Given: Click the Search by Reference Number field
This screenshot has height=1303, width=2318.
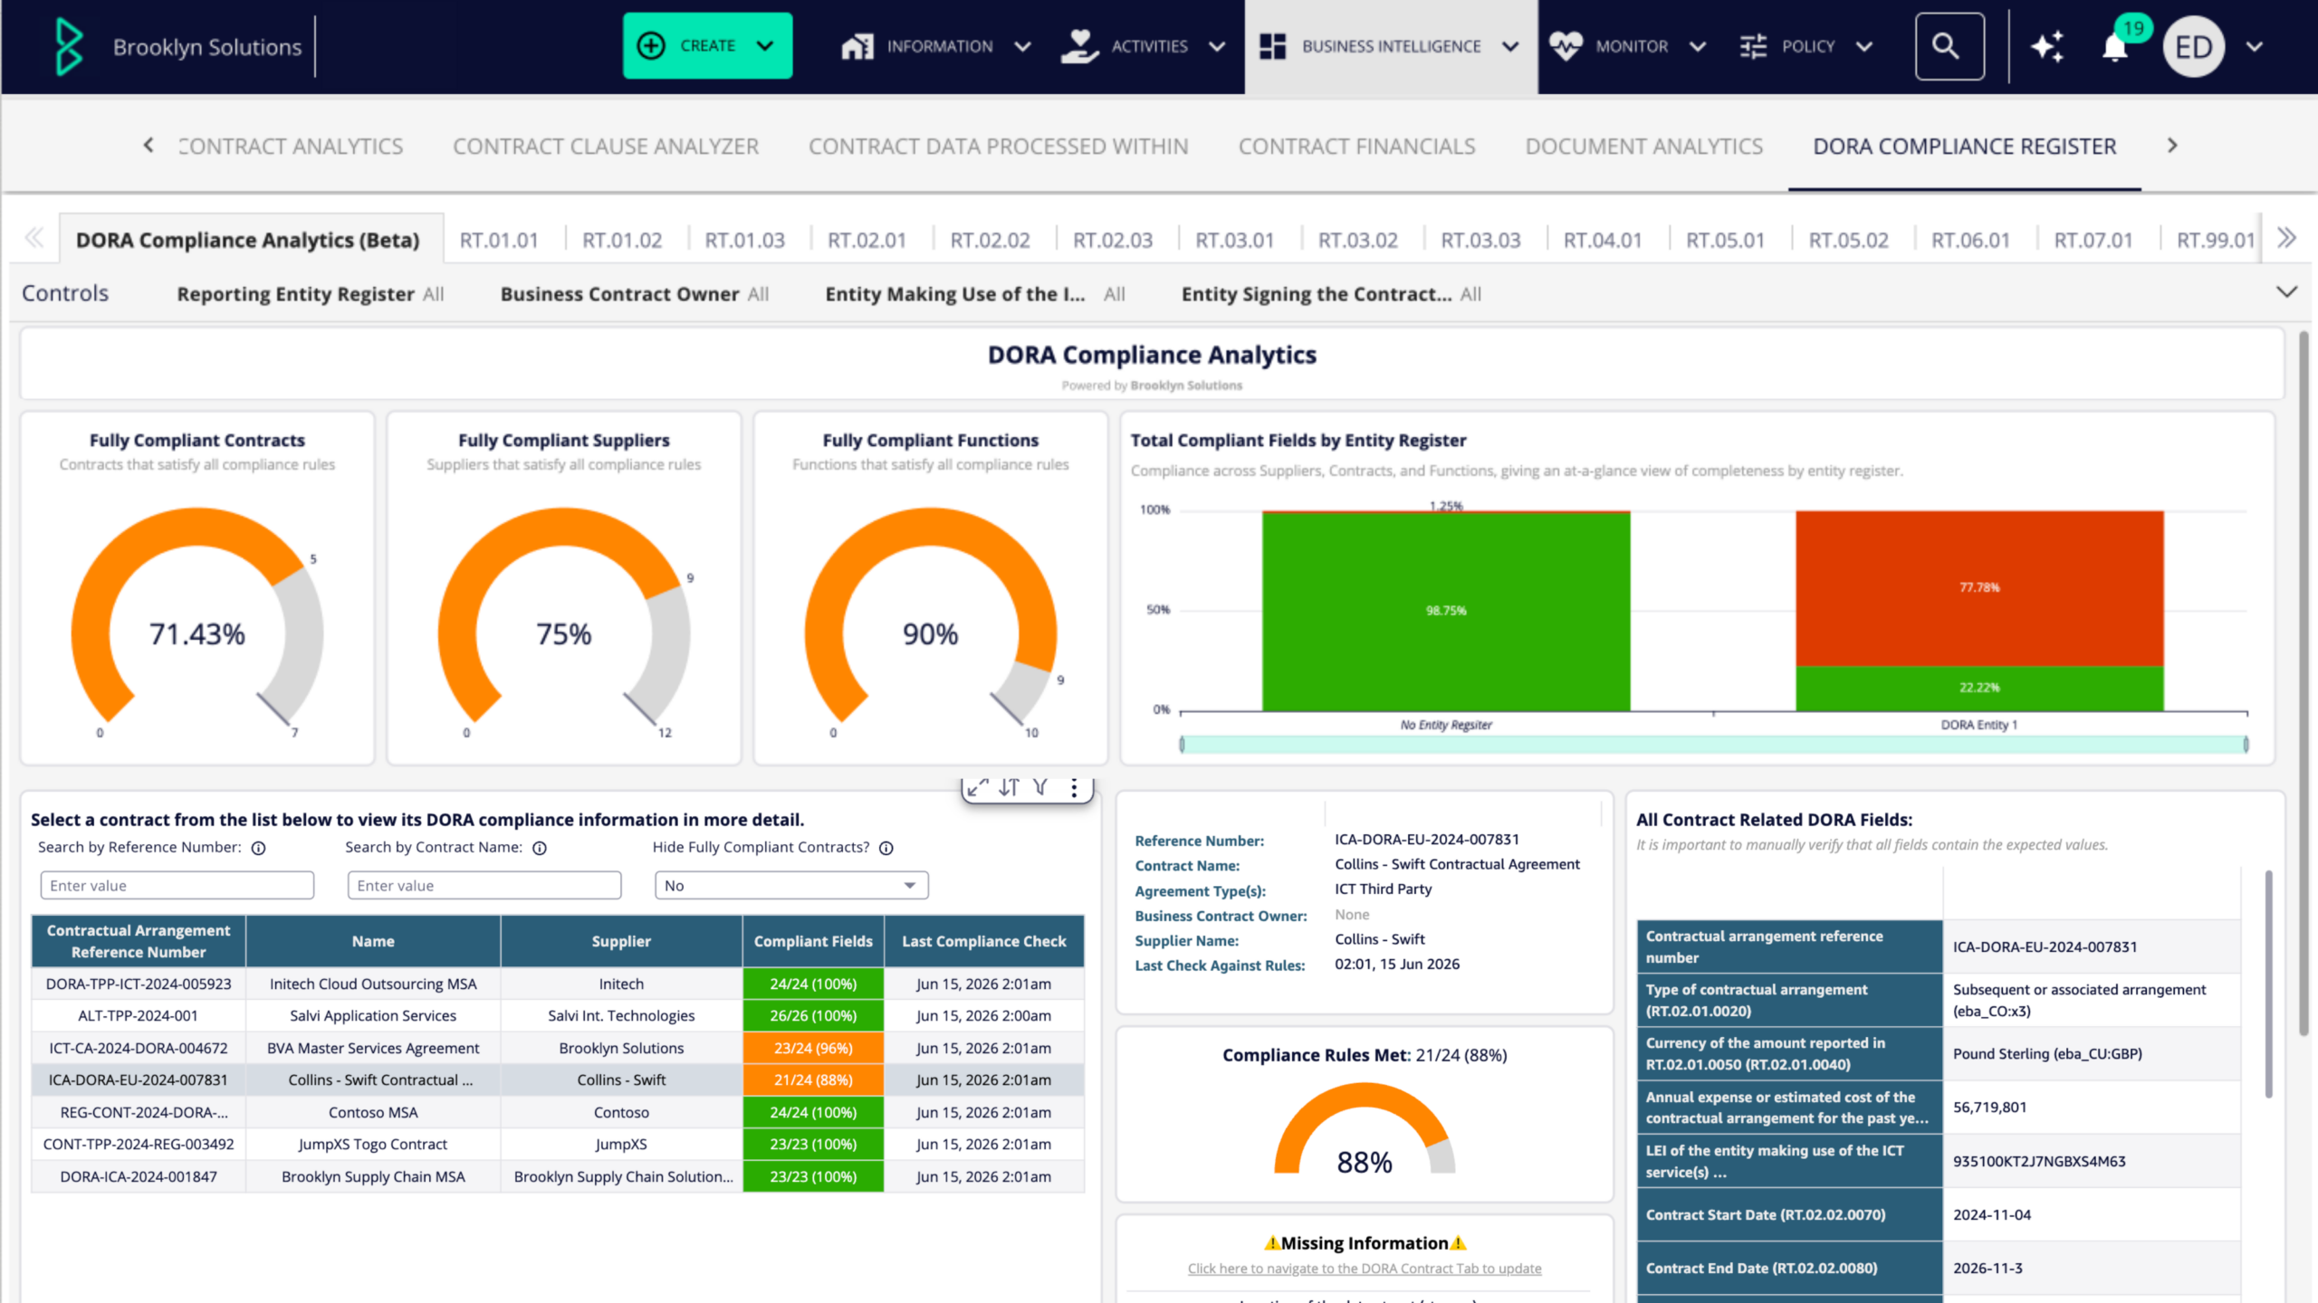Looking at the screenshot, I should tap(177, 885).
